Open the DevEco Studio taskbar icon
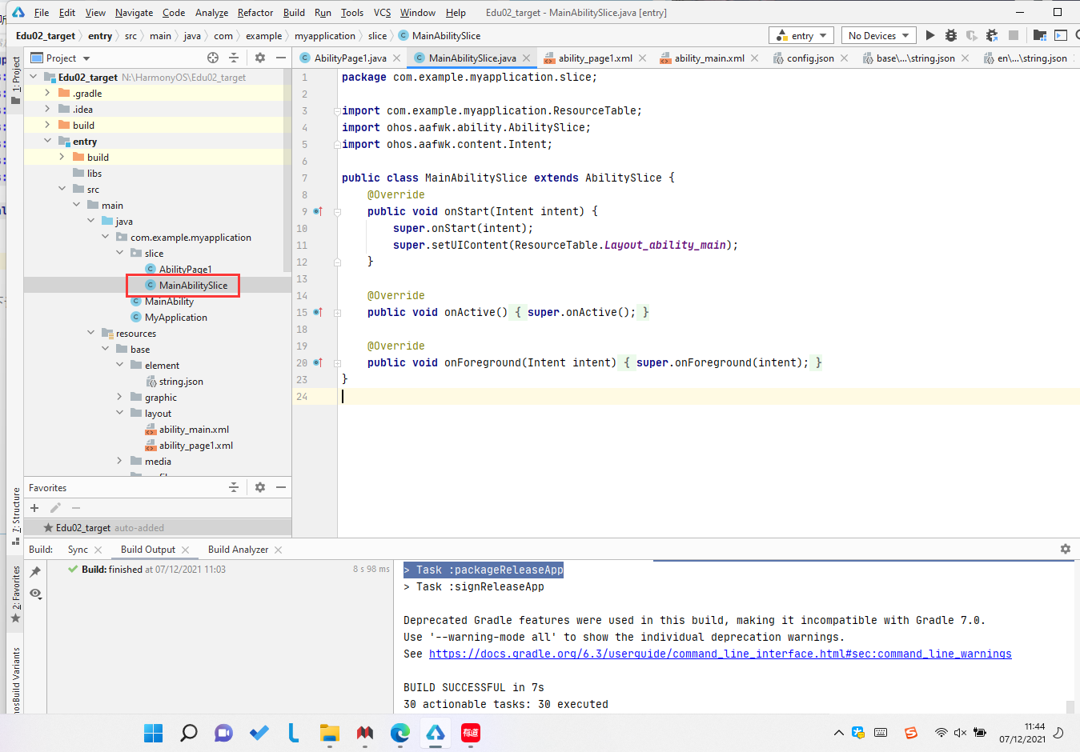1080x752 pixels. tap(436, 733)
